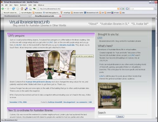Click the address bar URL field
The width and height of the screenshot is (158, 122).
pos(78,9)
